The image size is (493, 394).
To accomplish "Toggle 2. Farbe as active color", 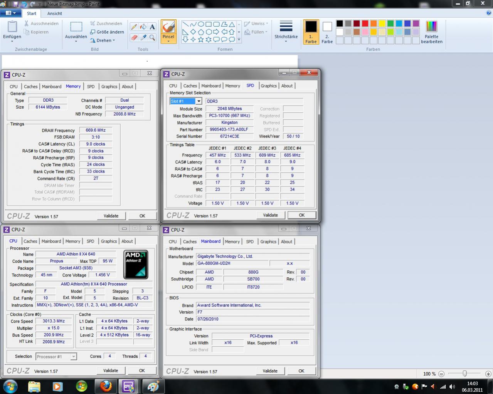I will coord(327,32).
